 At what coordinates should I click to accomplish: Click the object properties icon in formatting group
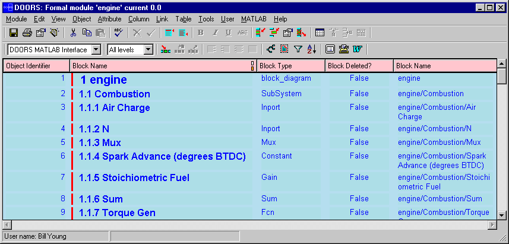coord(287,33)
